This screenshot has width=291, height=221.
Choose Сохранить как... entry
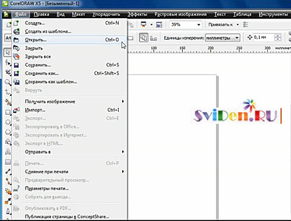[69, 73]
